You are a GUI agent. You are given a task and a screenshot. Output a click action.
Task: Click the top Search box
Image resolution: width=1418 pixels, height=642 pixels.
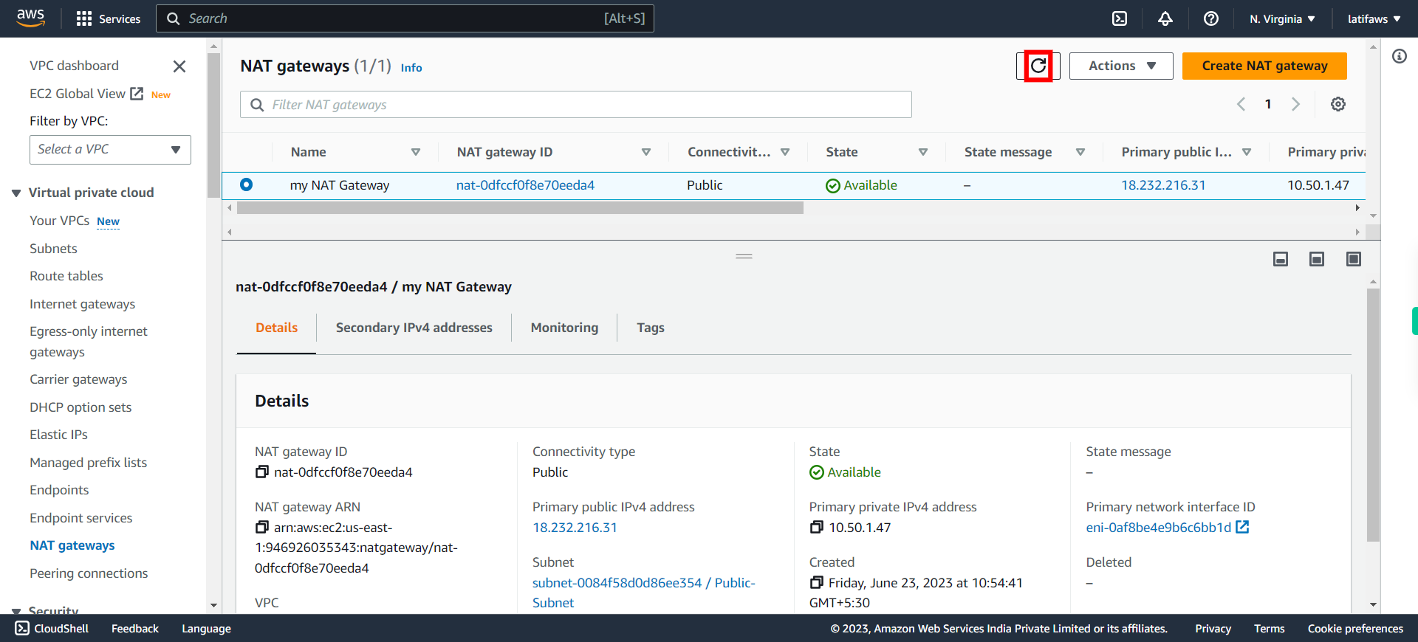(405, 18)
